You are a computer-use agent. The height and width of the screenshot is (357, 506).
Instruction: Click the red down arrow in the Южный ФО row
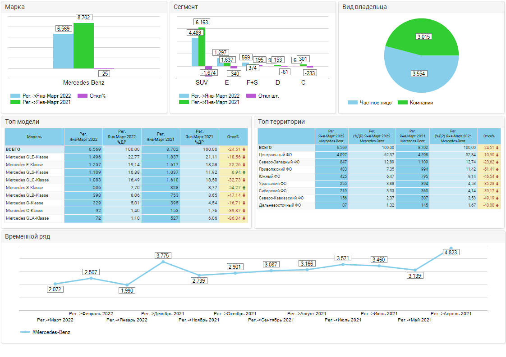coord(497,176)
